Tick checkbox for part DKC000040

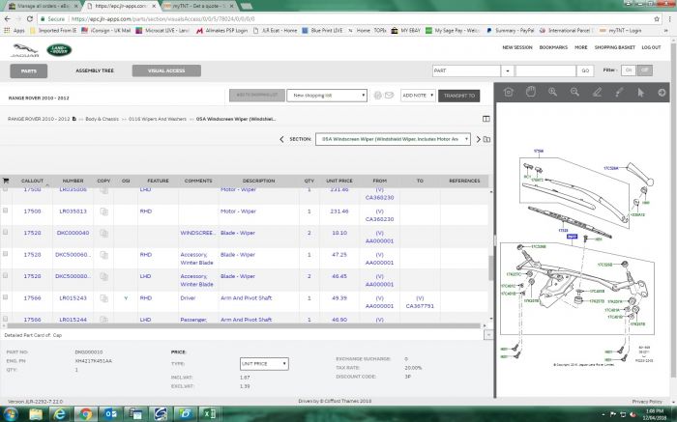click(x=5, y=232)
